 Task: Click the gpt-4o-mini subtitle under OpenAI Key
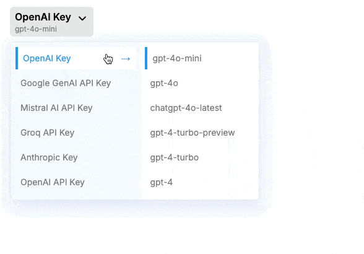tap(36, 29)
